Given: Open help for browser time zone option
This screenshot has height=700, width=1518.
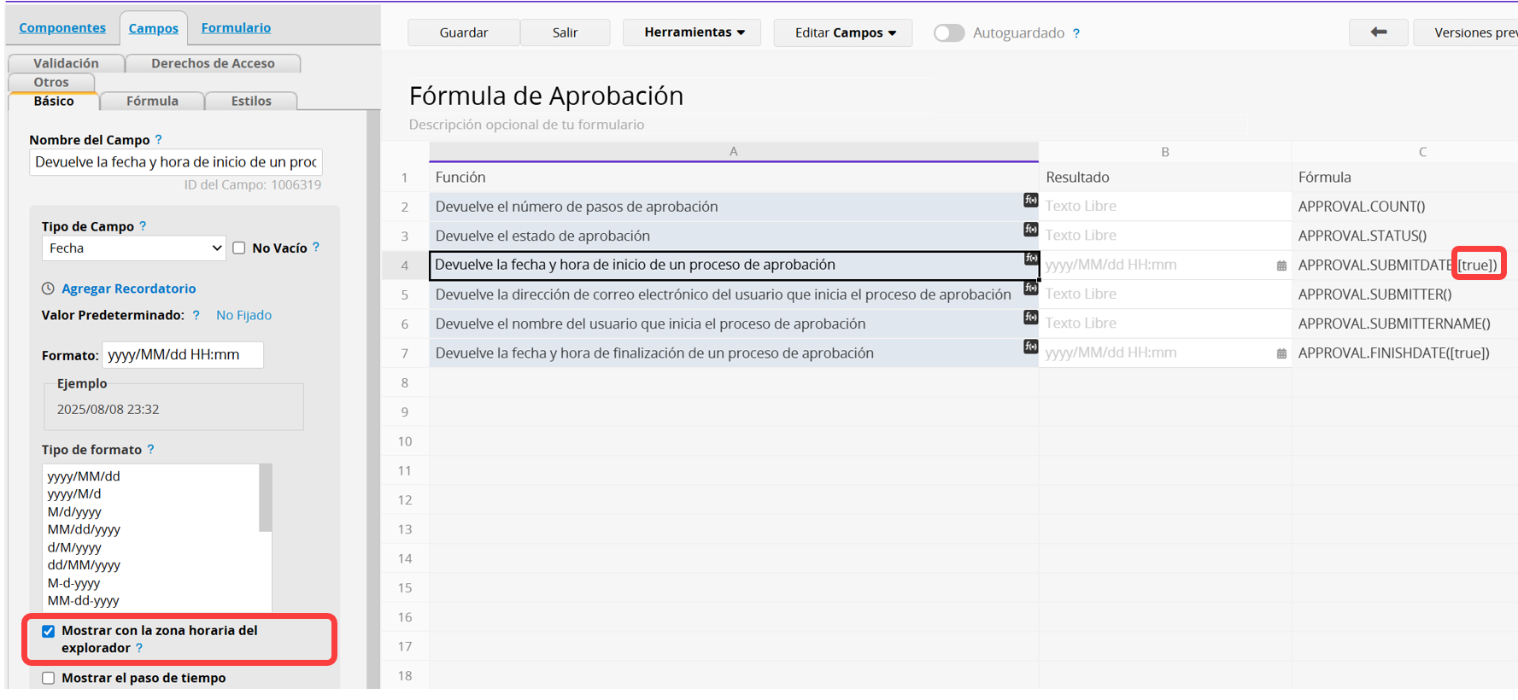Looking at the screenshot, I should click(139, 648).
